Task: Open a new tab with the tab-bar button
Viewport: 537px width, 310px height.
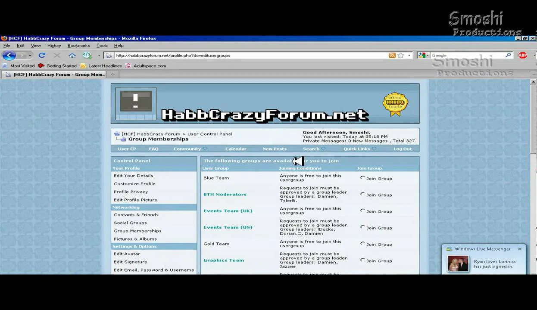Action: tap(112, 74)
